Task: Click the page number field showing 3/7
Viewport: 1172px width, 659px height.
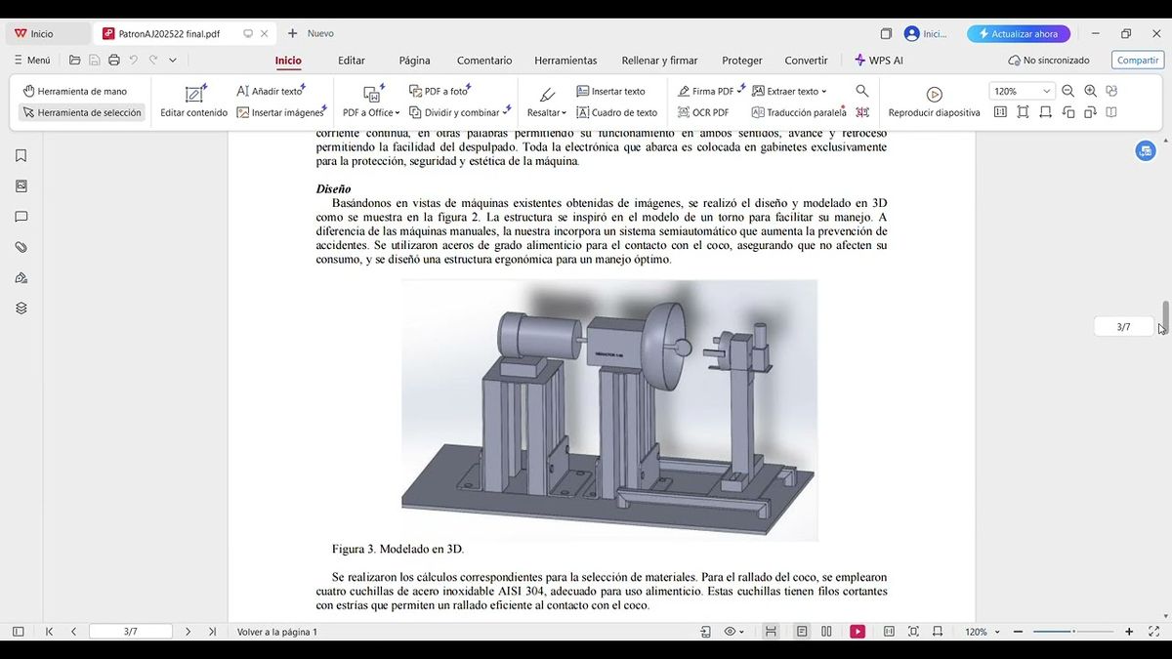Action: point(130,632)
